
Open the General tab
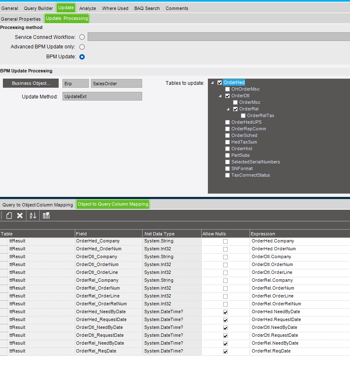tap(10, 8)
